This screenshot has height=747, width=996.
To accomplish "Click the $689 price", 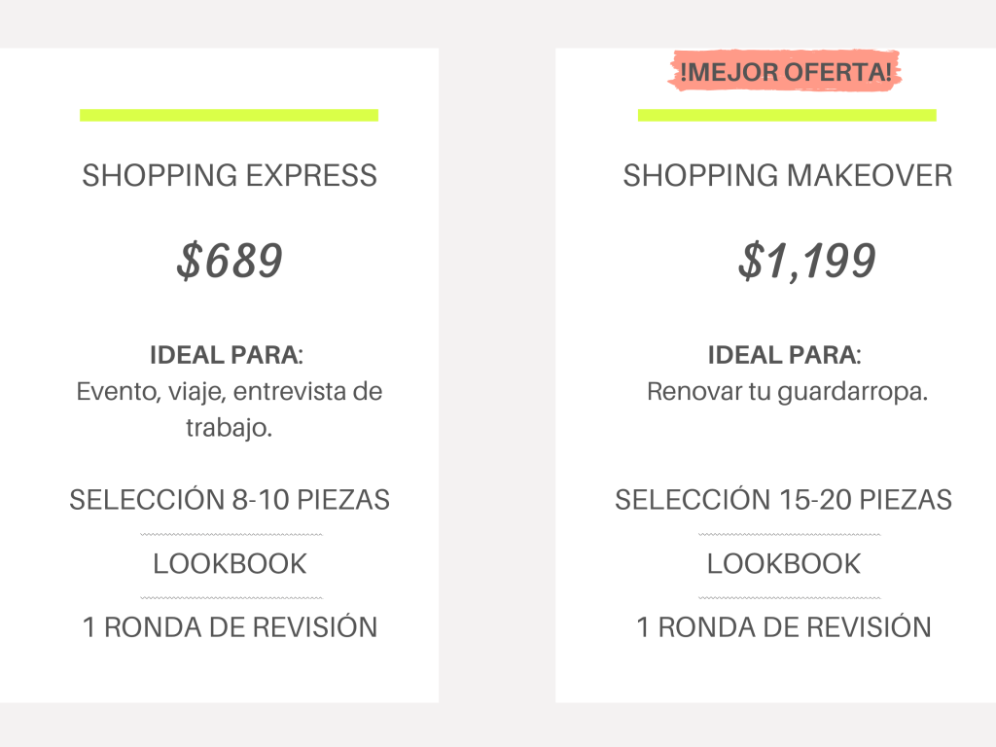I will pos(230,262).
